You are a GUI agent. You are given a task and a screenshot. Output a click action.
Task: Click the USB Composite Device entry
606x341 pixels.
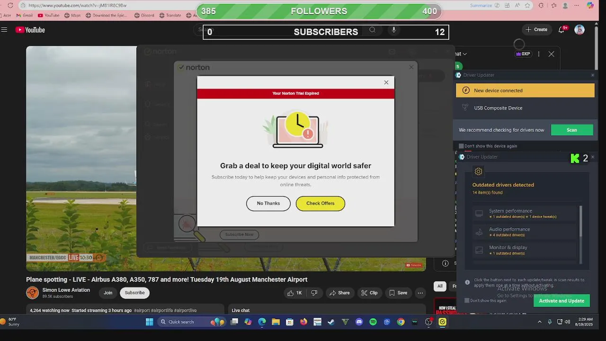pyautogui.click(x=498, y=108)
